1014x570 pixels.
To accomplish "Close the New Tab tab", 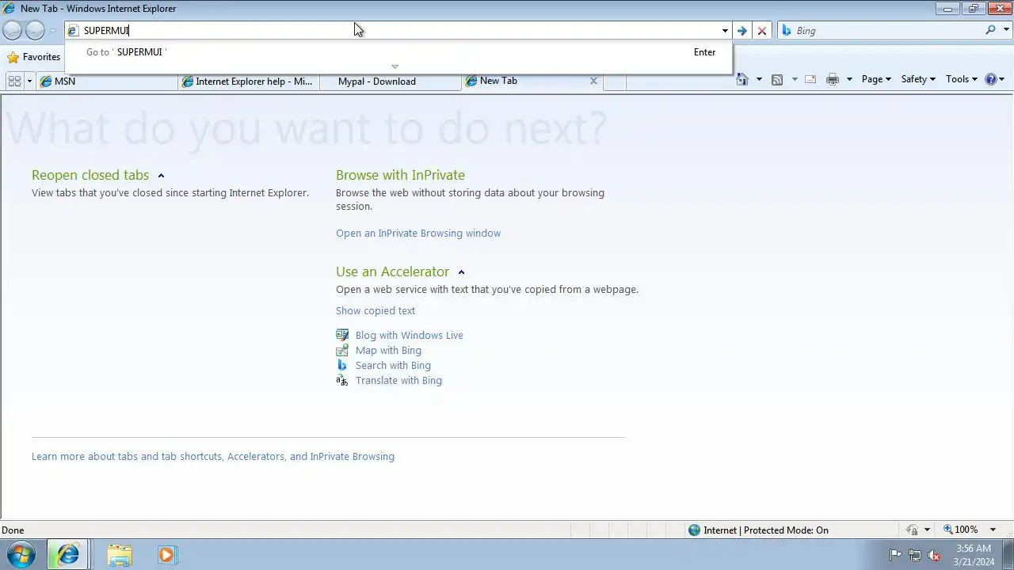I will [x=593, y=81].
